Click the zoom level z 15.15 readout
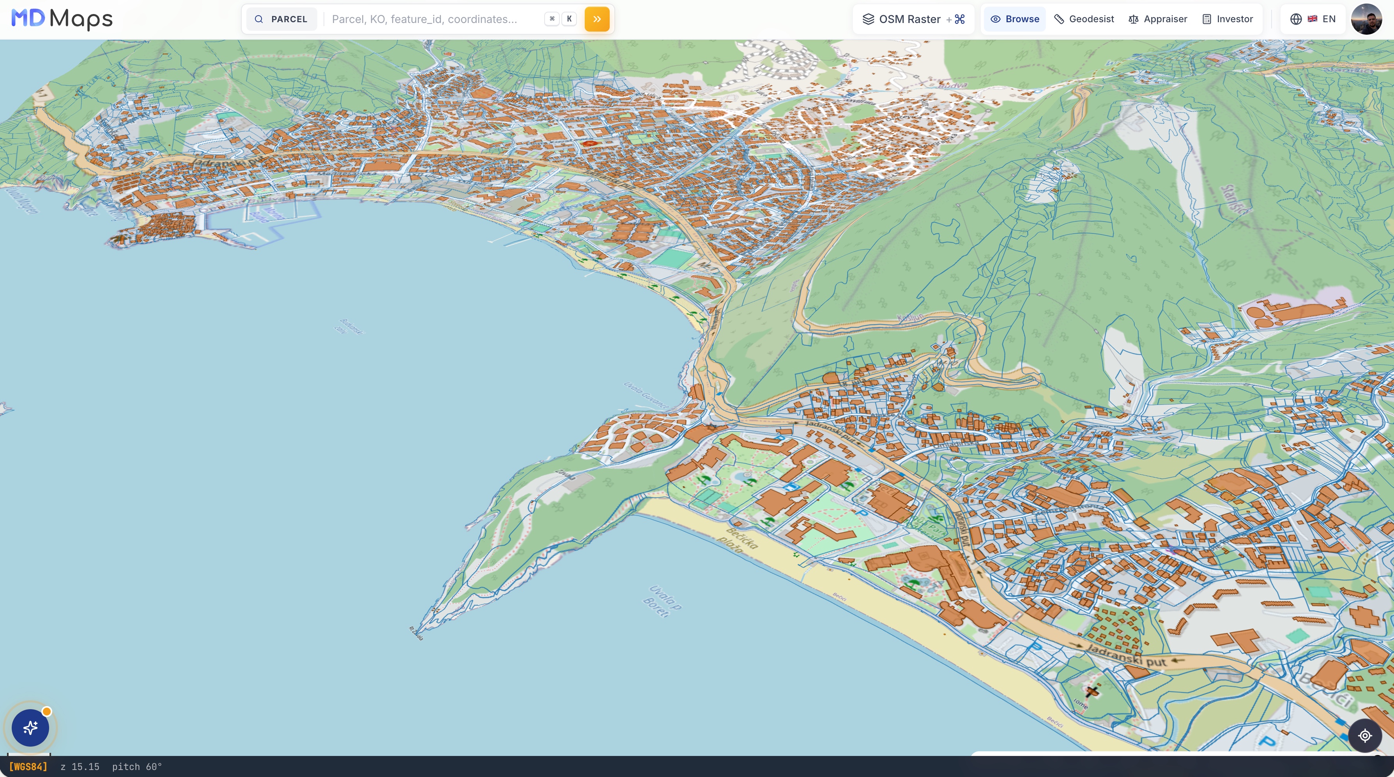 coord(80,767)
